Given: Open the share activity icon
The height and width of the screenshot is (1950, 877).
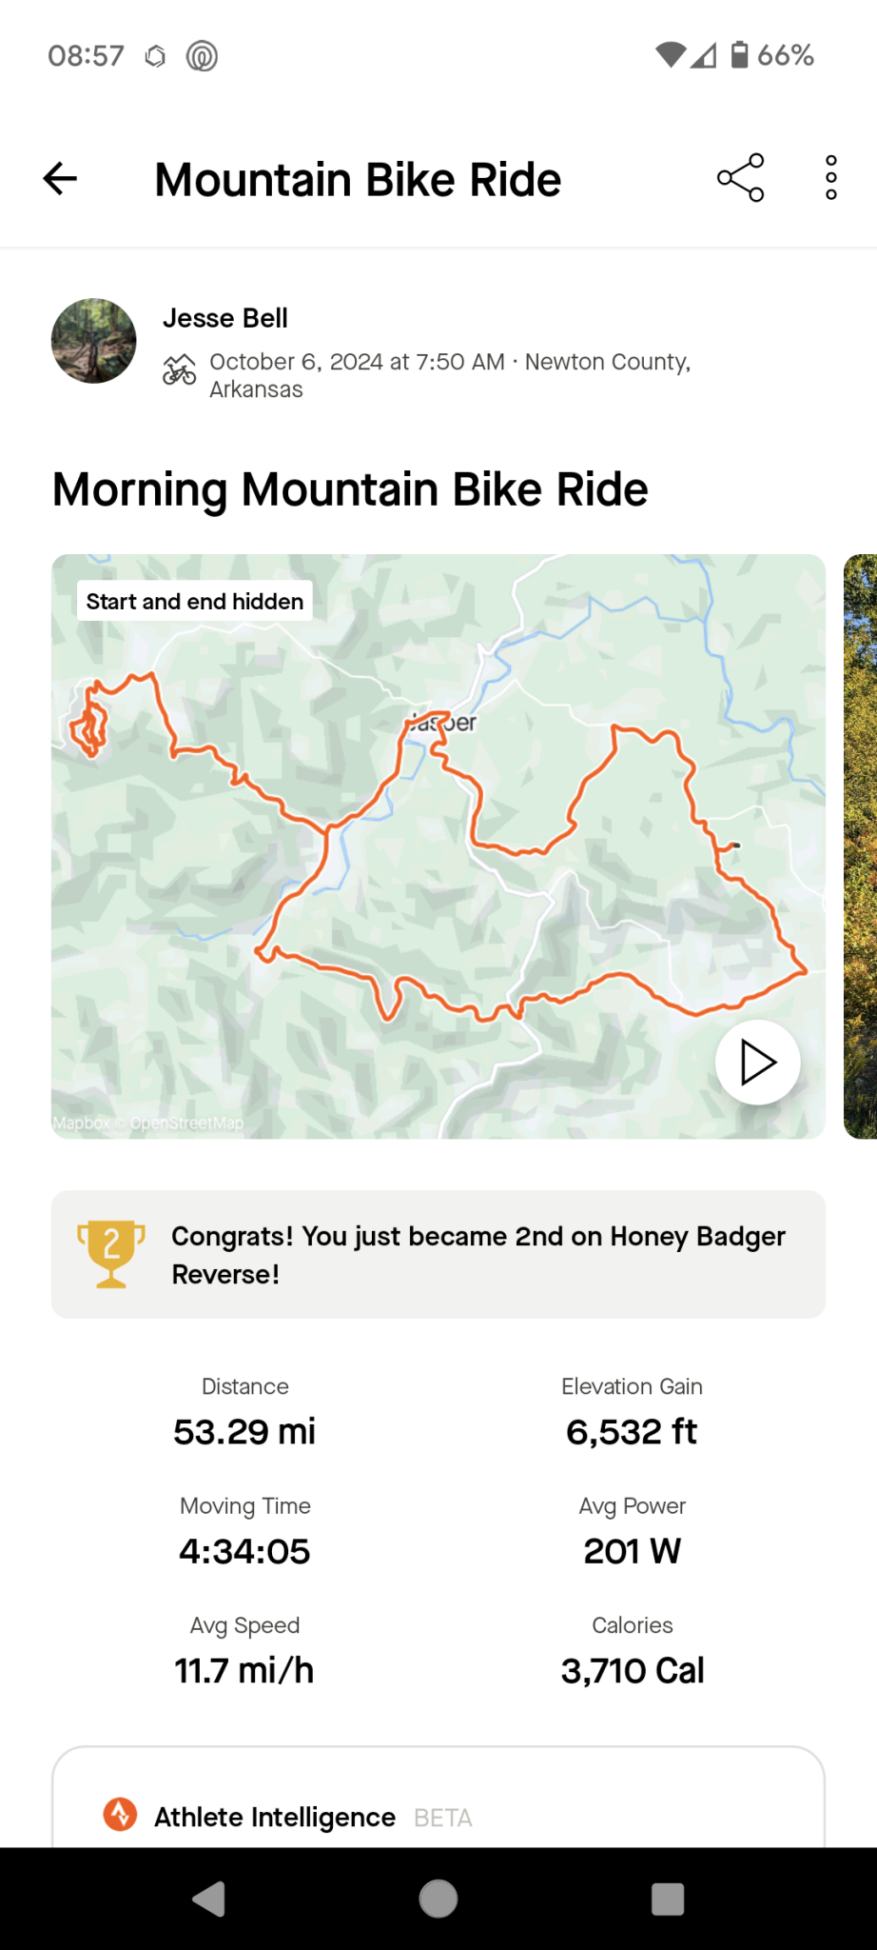Looking at the screenshot, I should (740, 178).
